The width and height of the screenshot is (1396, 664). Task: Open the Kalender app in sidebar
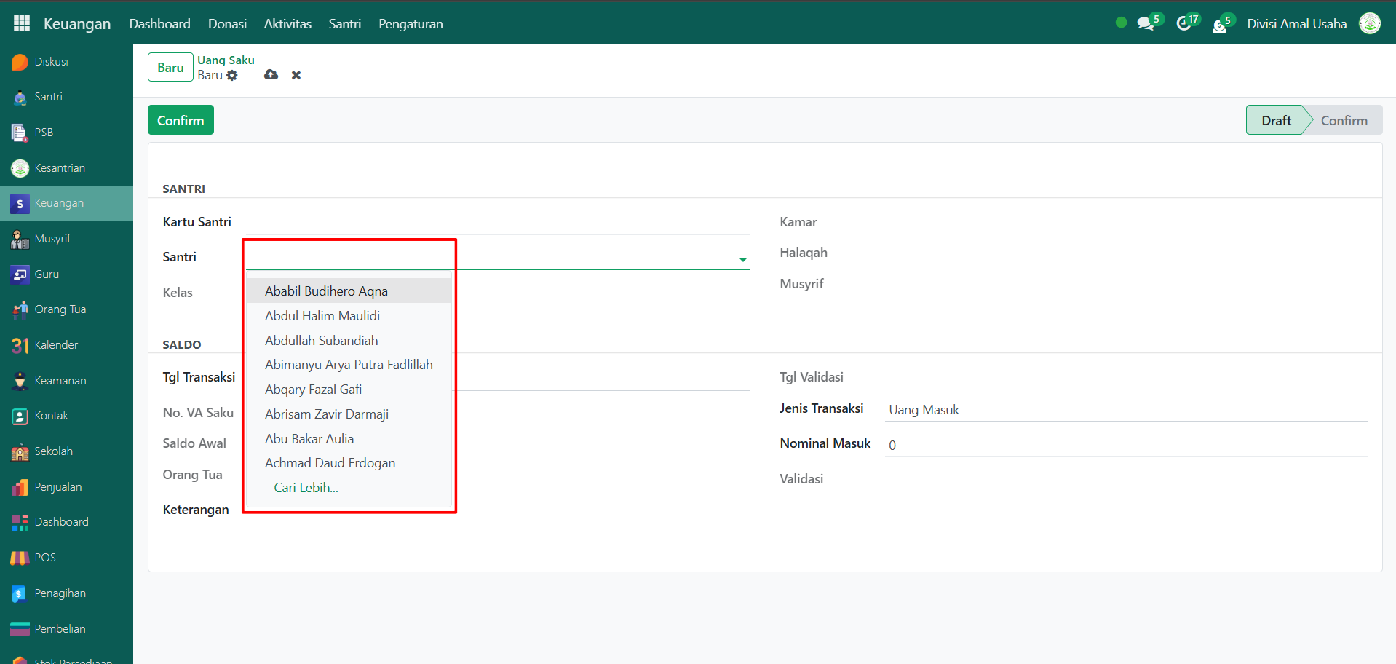coord(56,345)
